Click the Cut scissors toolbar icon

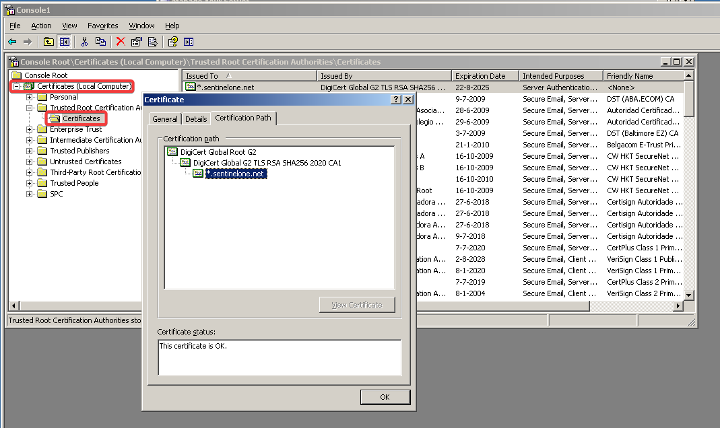84,42
